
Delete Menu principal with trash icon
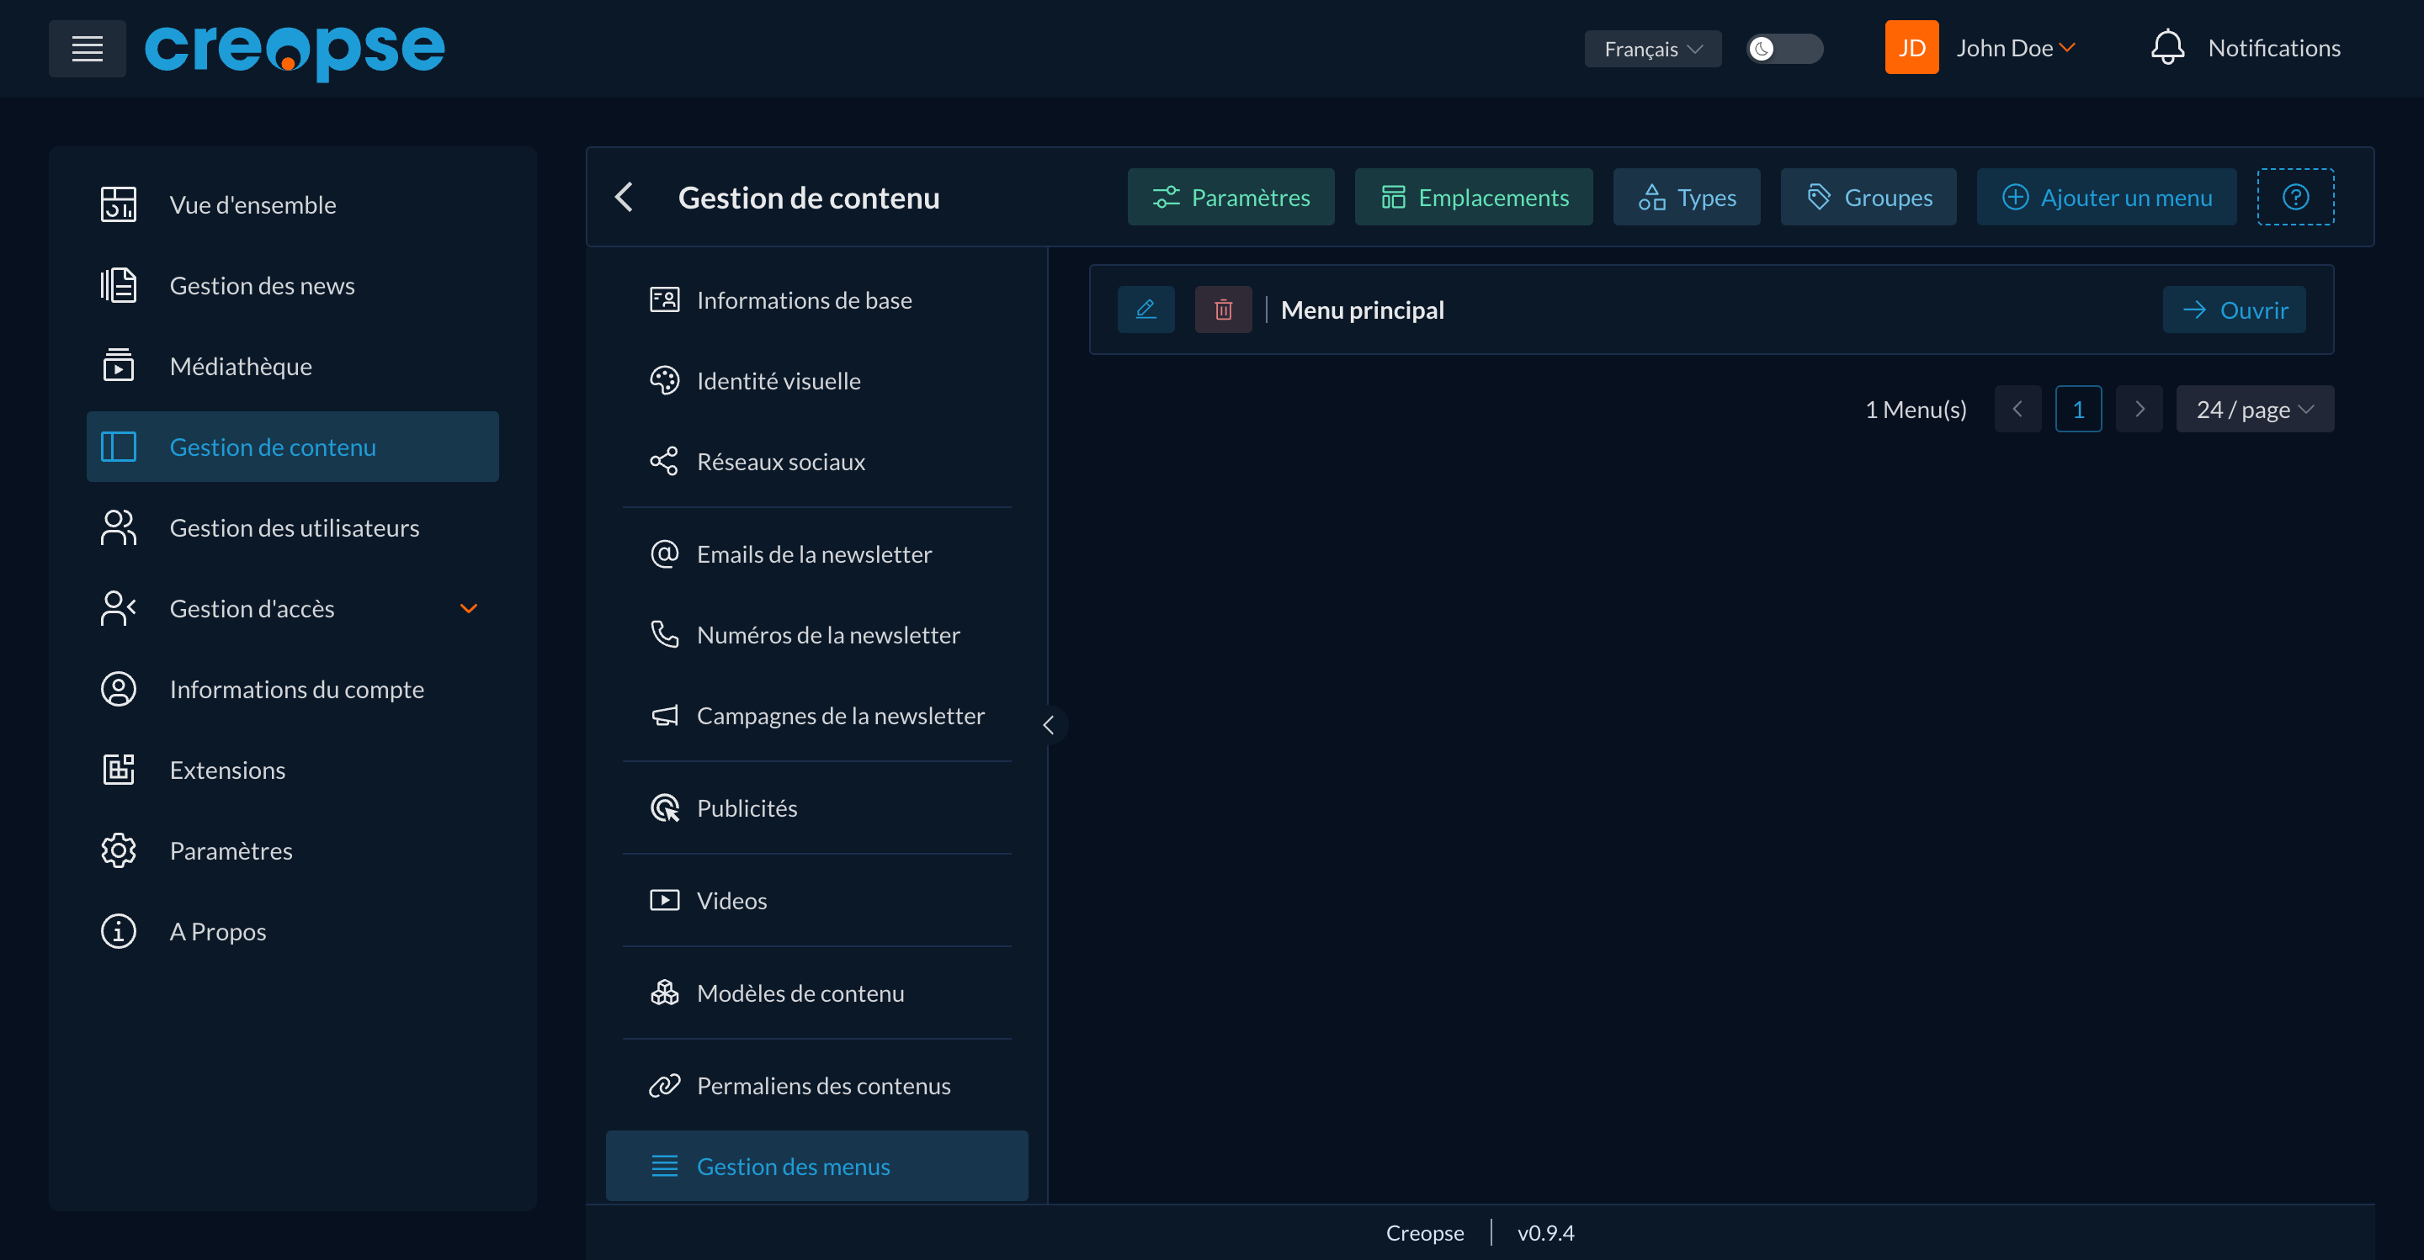(x=1223, y=310)
